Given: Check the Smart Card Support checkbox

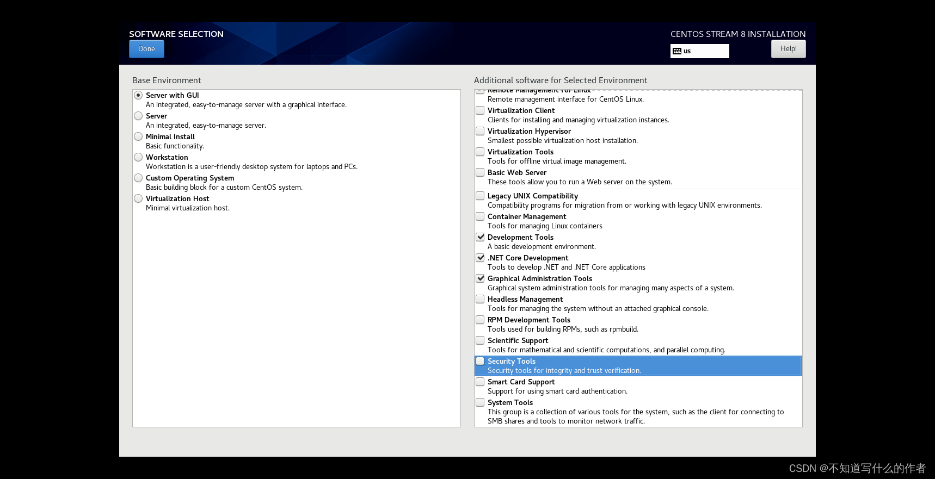Looking at the screenshot, I should tap(480, 382).
